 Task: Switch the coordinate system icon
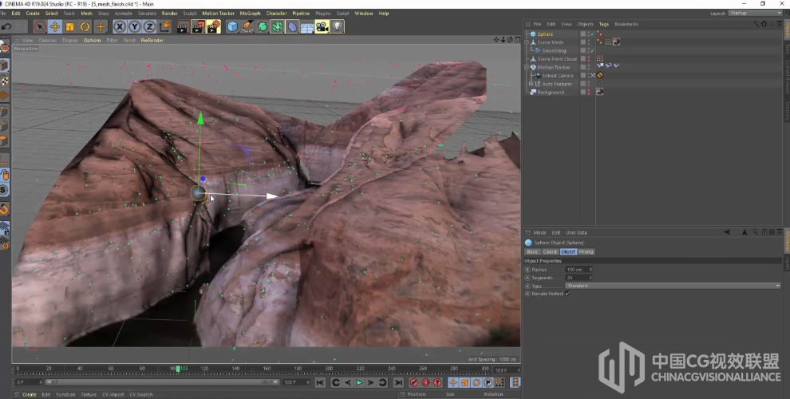pyautogui.click(x=164, y=26)
